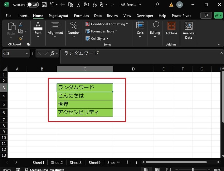Switch to the Sheet9 tab
Viewport: 224px width, 171px height.
coord(94,162)
